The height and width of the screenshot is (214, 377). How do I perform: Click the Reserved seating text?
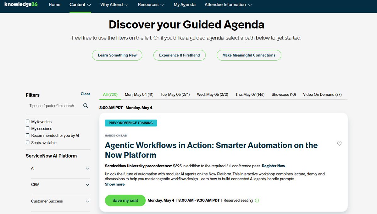pos(238,200)
